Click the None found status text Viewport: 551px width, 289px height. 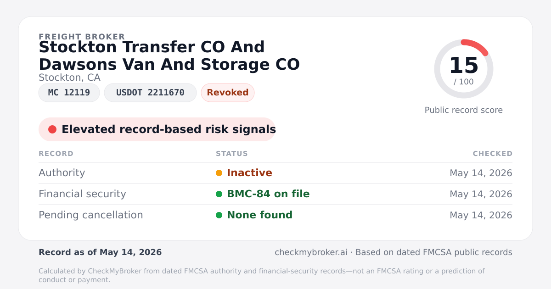(x=259, y=215)
